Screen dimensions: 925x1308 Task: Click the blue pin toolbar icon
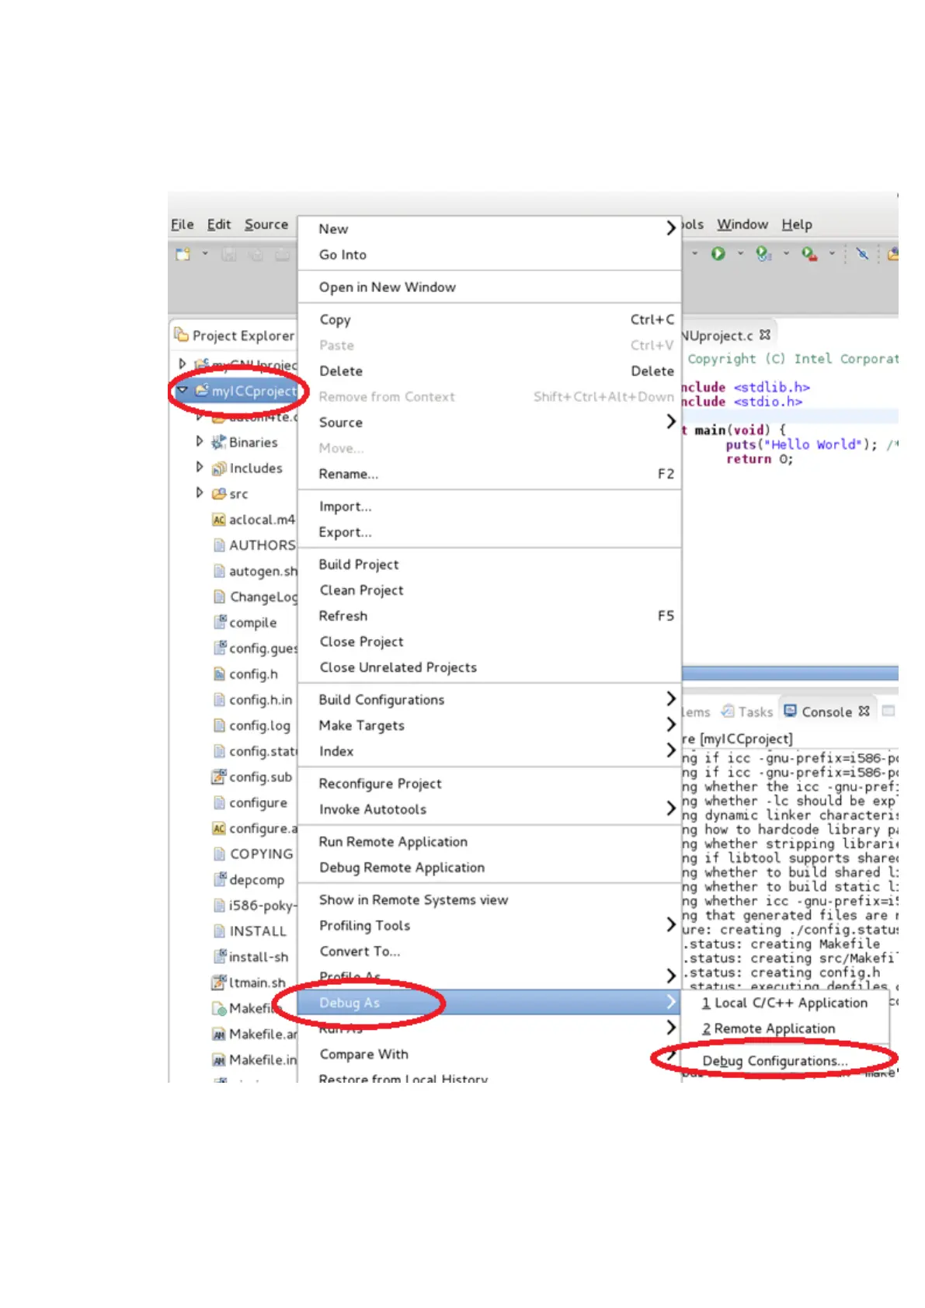point(861,253)
